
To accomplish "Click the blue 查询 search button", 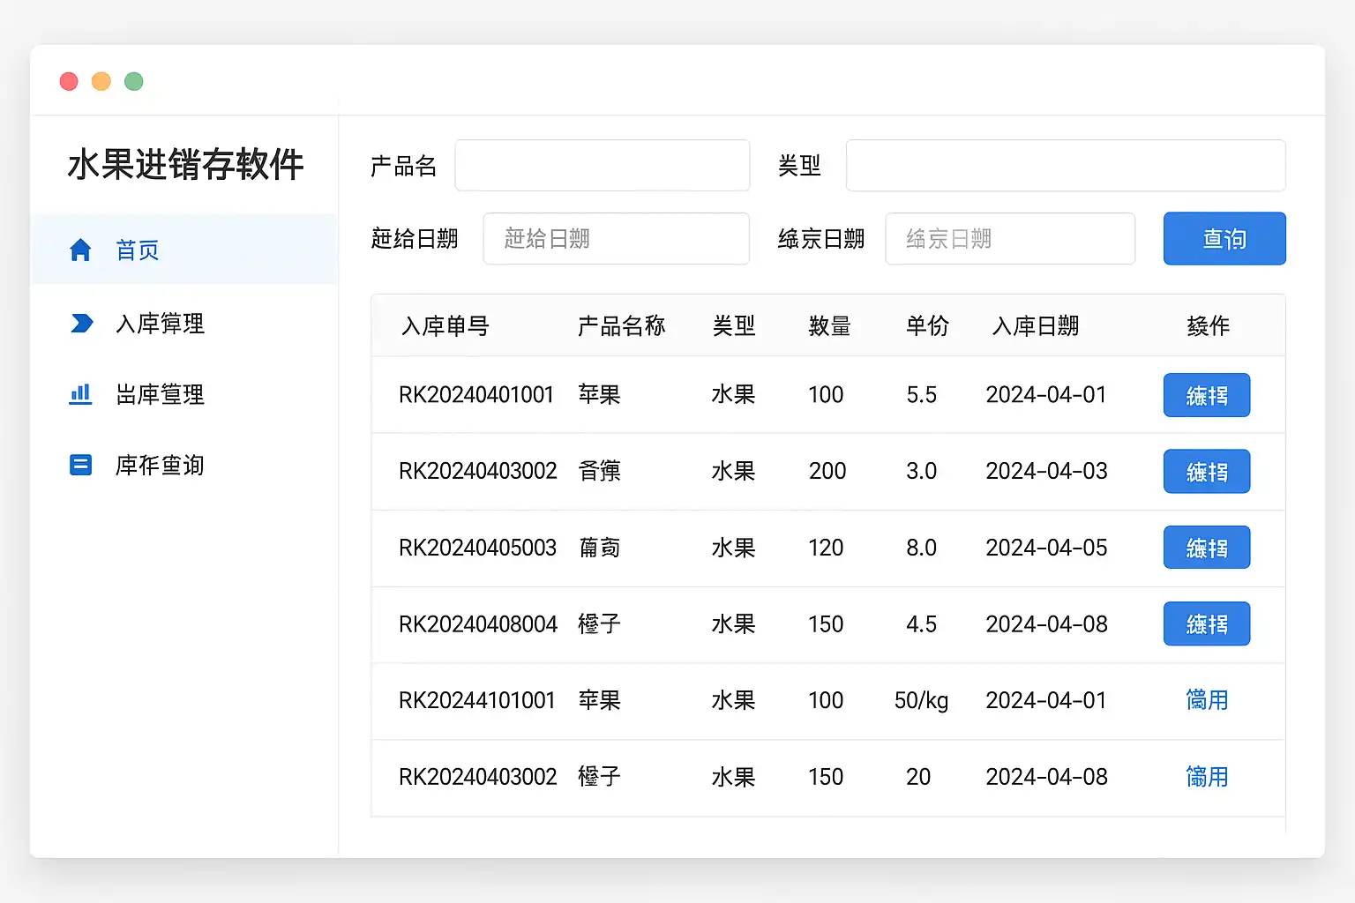I will click(1224, 238).
